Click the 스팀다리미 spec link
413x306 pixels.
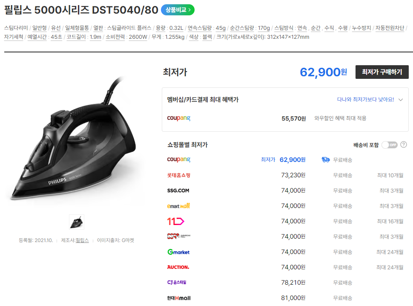(16, 28)
